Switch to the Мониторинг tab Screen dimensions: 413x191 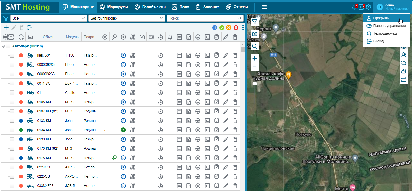(78, 7)
